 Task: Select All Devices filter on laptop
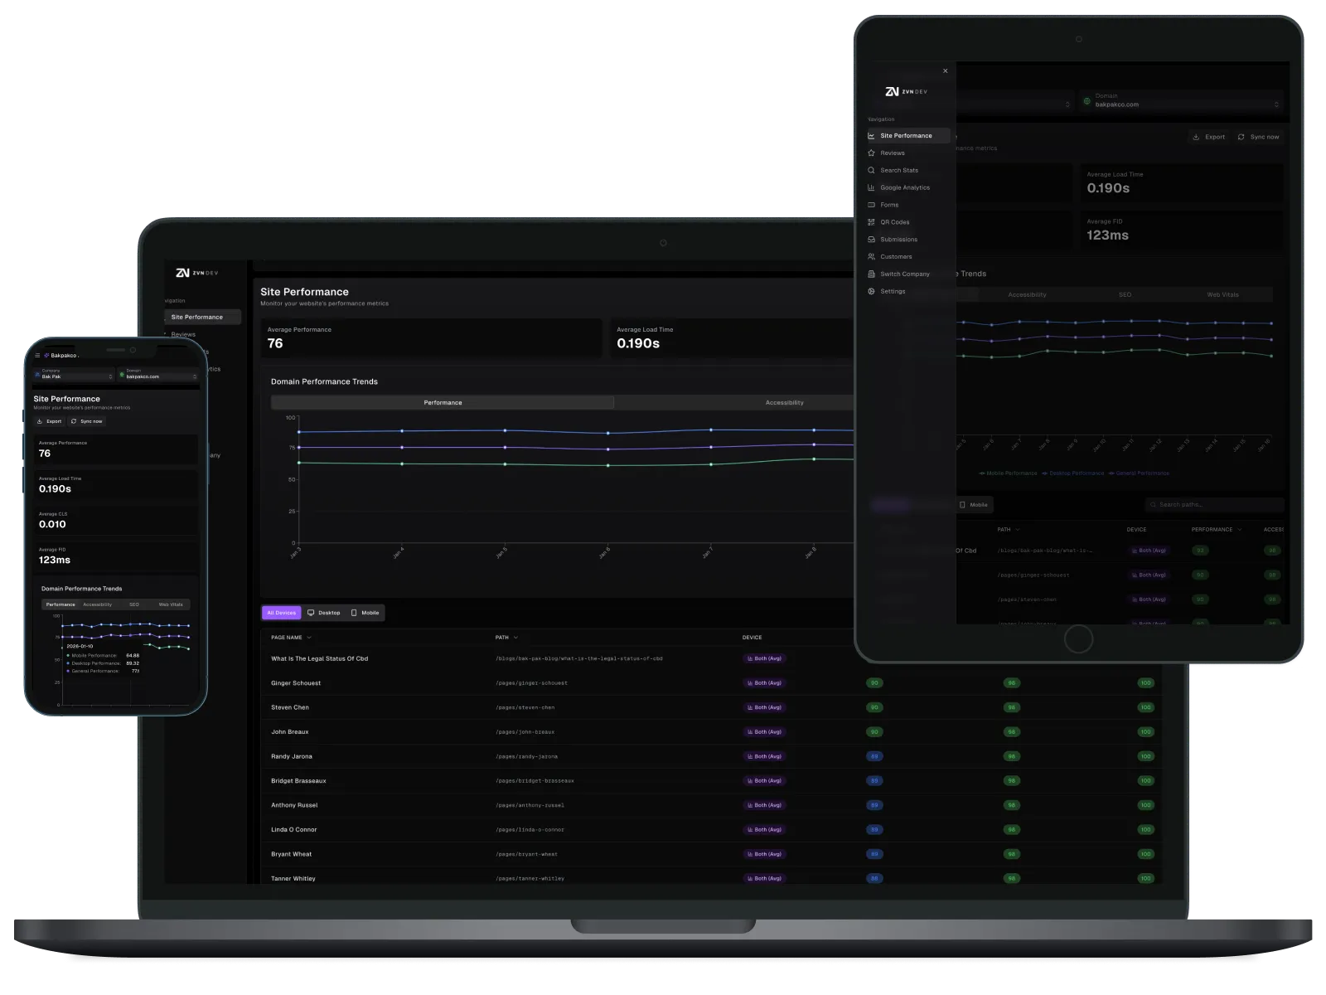[x=281, y=613]
